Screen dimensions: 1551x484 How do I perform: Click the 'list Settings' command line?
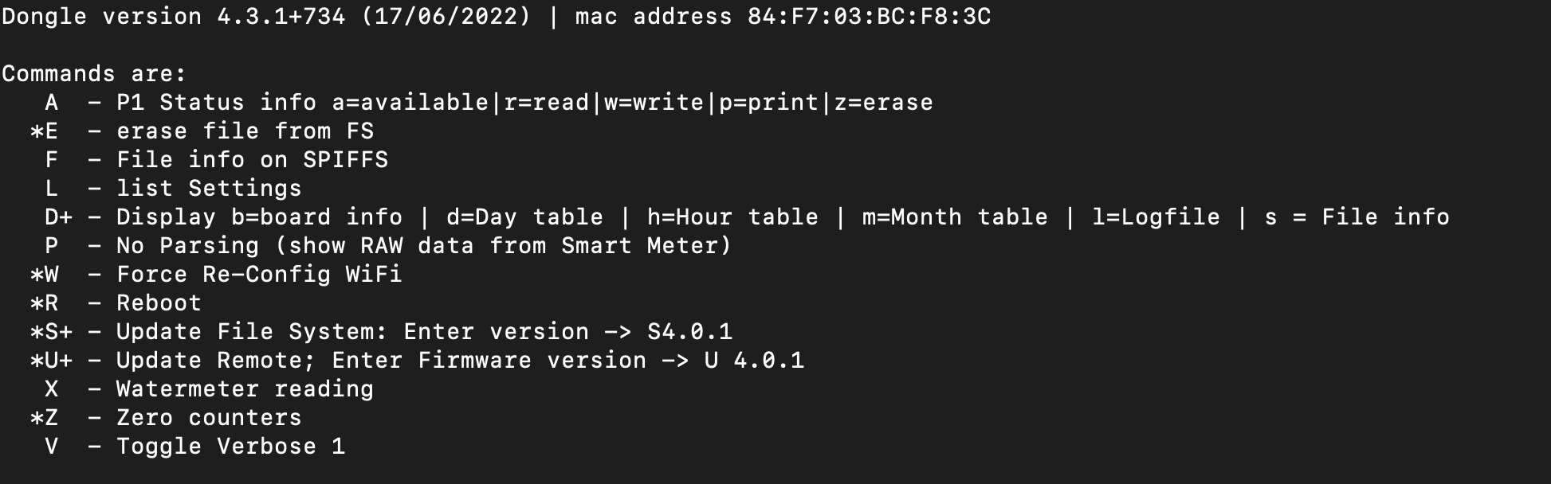coord(209,189)
